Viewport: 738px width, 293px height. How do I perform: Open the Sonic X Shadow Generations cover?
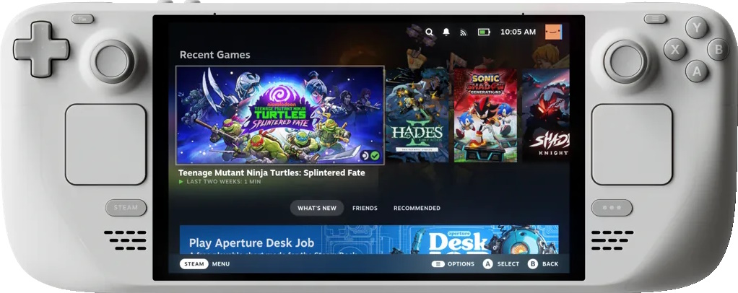point(485,115)
